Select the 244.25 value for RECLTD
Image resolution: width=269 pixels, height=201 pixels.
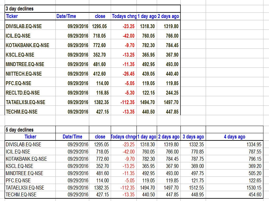tap(172, 93)
